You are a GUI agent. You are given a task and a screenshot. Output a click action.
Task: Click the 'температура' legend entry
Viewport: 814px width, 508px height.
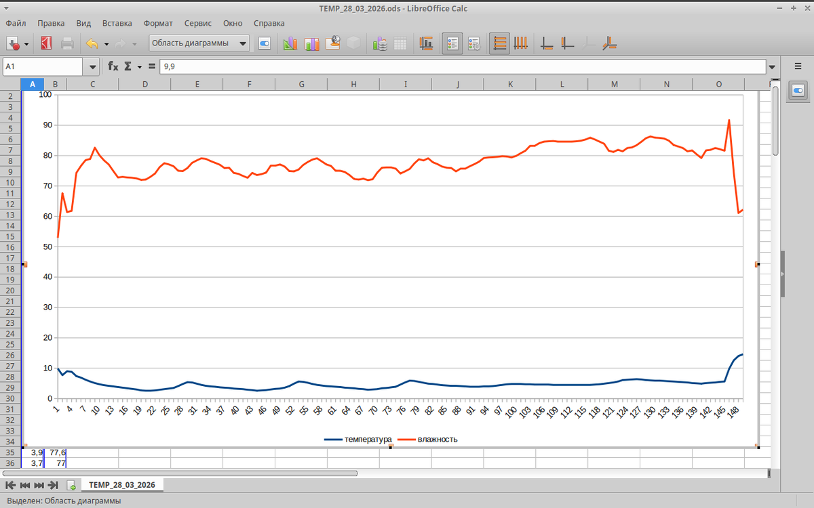[358, 439]
